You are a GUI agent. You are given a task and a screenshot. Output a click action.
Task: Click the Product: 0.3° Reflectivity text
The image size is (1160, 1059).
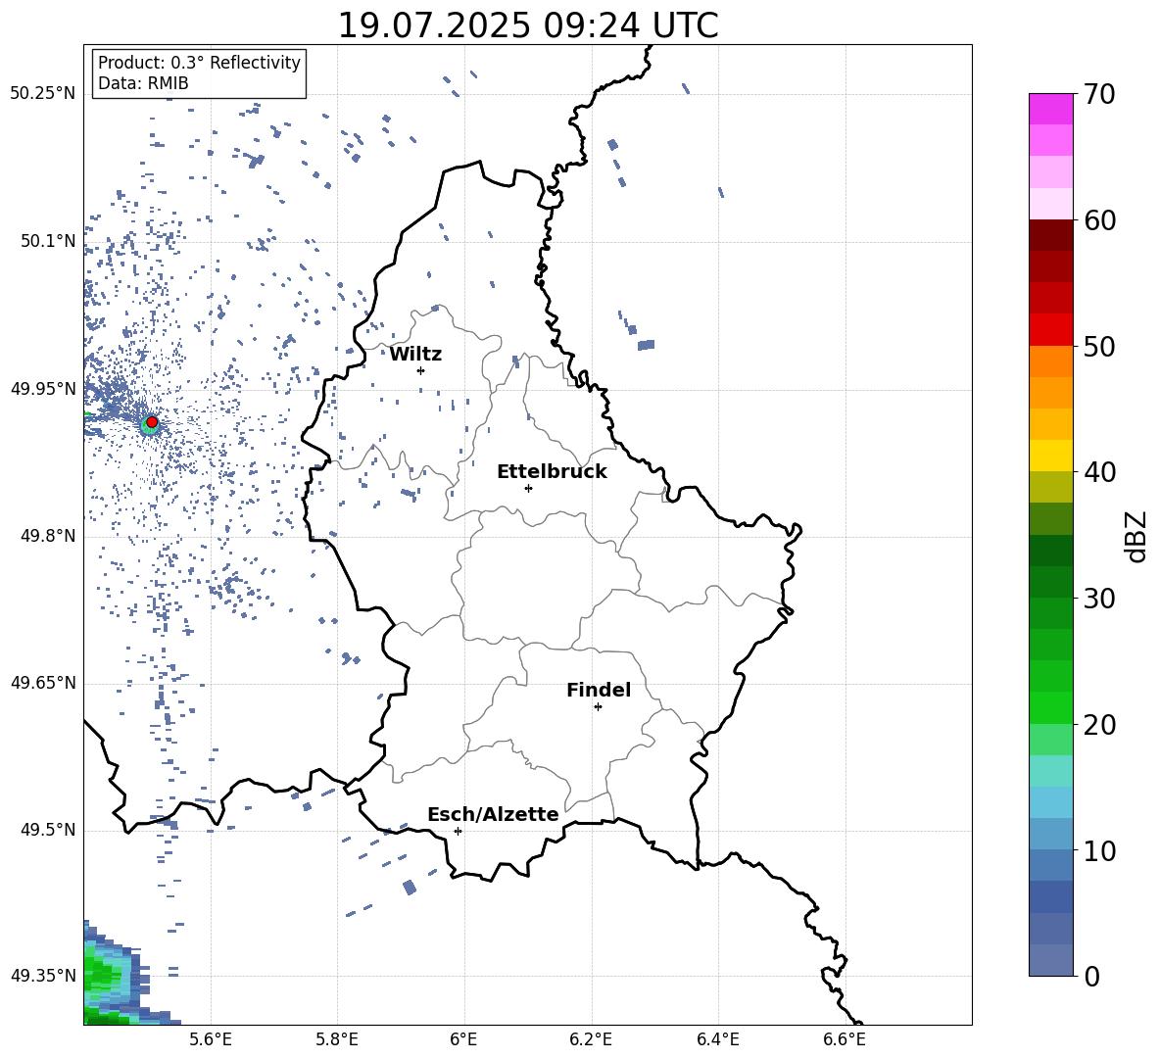[x=199, y=63]
